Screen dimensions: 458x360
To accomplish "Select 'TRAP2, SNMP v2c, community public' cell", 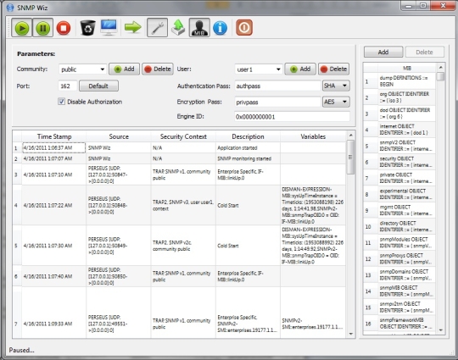I will [x=183, y=246].
